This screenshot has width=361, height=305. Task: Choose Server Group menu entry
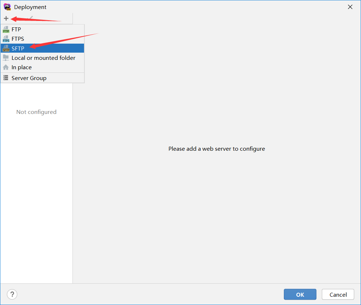pyautogui.click(x=42, y=78)
